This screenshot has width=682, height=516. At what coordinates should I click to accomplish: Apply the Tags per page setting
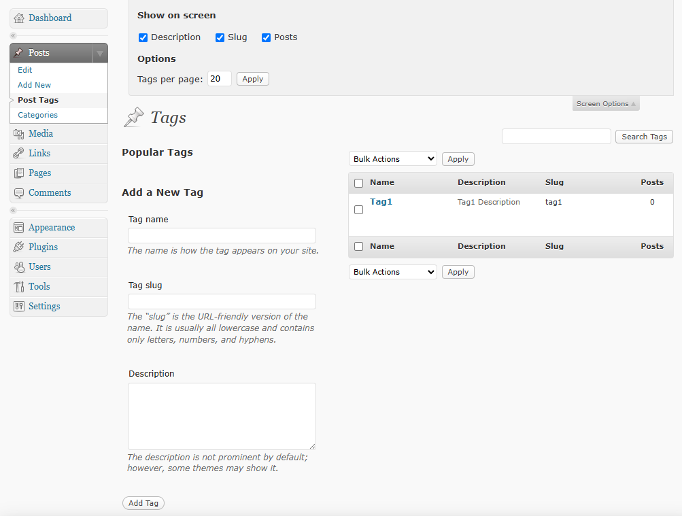point(253,79)
